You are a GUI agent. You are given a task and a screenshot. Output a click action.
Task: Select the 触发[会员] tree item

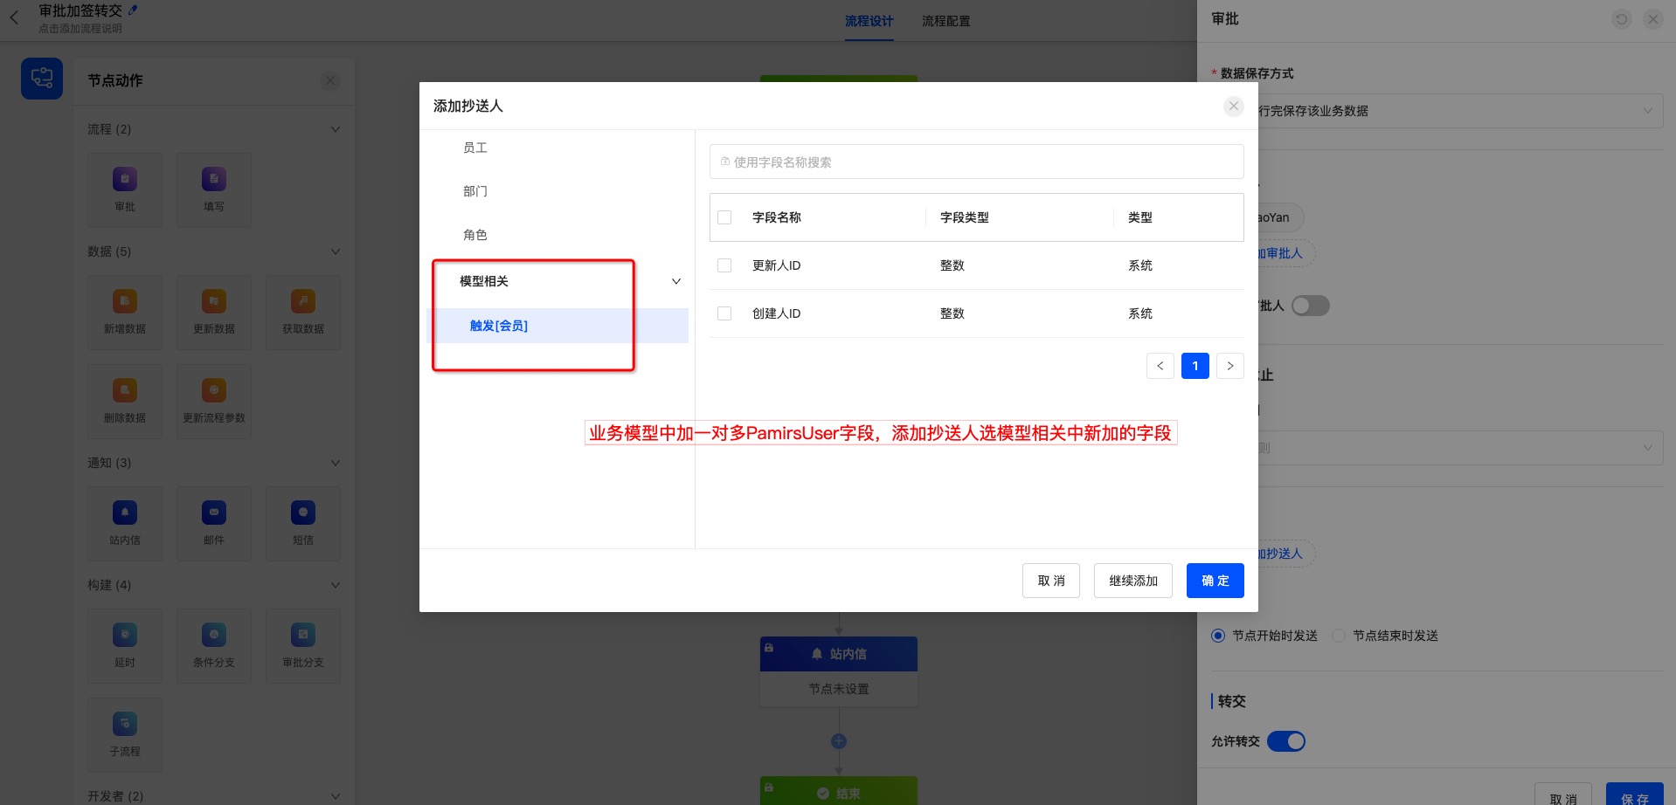tap(558, 326)
